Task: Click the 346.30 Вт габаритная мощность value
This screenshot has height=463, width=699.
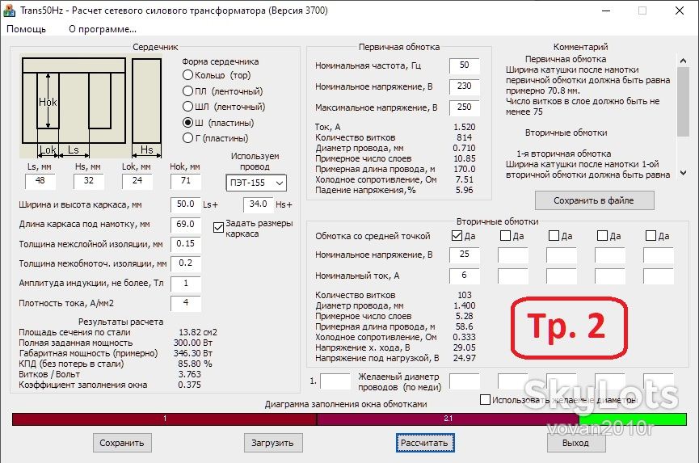Action: (192, 353)
